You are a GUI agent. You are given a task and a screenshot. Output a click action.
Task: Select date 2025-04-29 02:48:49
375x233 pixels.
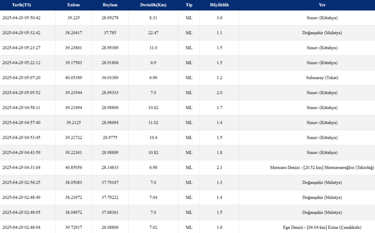[x=21, y=197]
